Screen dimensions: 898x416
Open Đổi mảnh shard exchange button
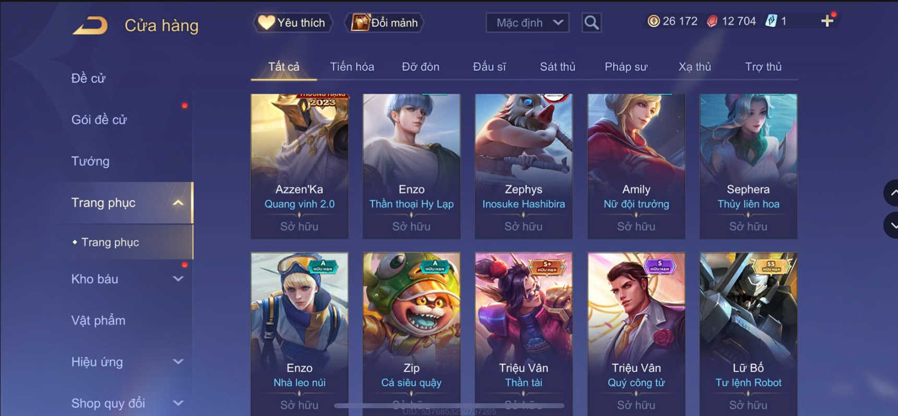pos(385,22)
